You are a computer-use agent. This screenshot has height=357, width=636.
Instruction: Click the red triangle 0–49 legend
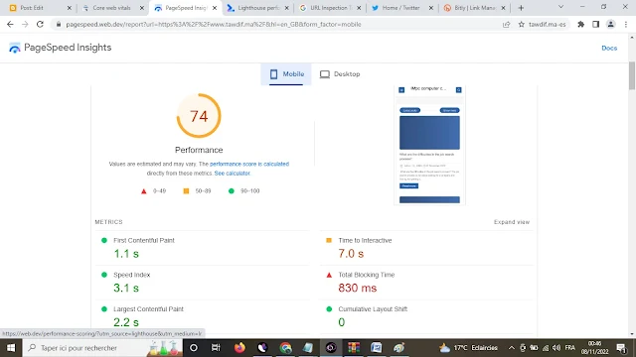(x=154, y=191)
